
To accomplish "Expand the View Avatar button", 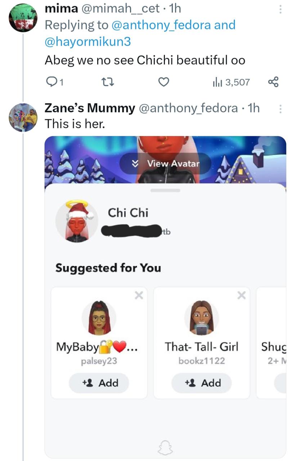I will 165,164.
